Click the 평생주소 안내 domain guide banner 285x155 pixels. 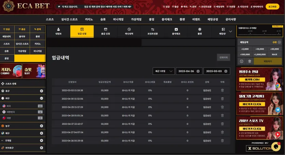click(x=259, y=79)
